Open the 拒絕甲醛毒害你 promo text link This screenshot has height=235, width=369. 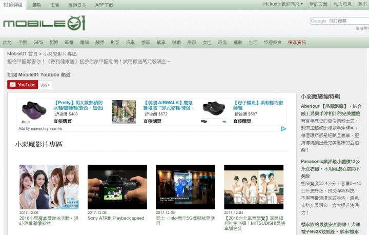tap(89, 62)
